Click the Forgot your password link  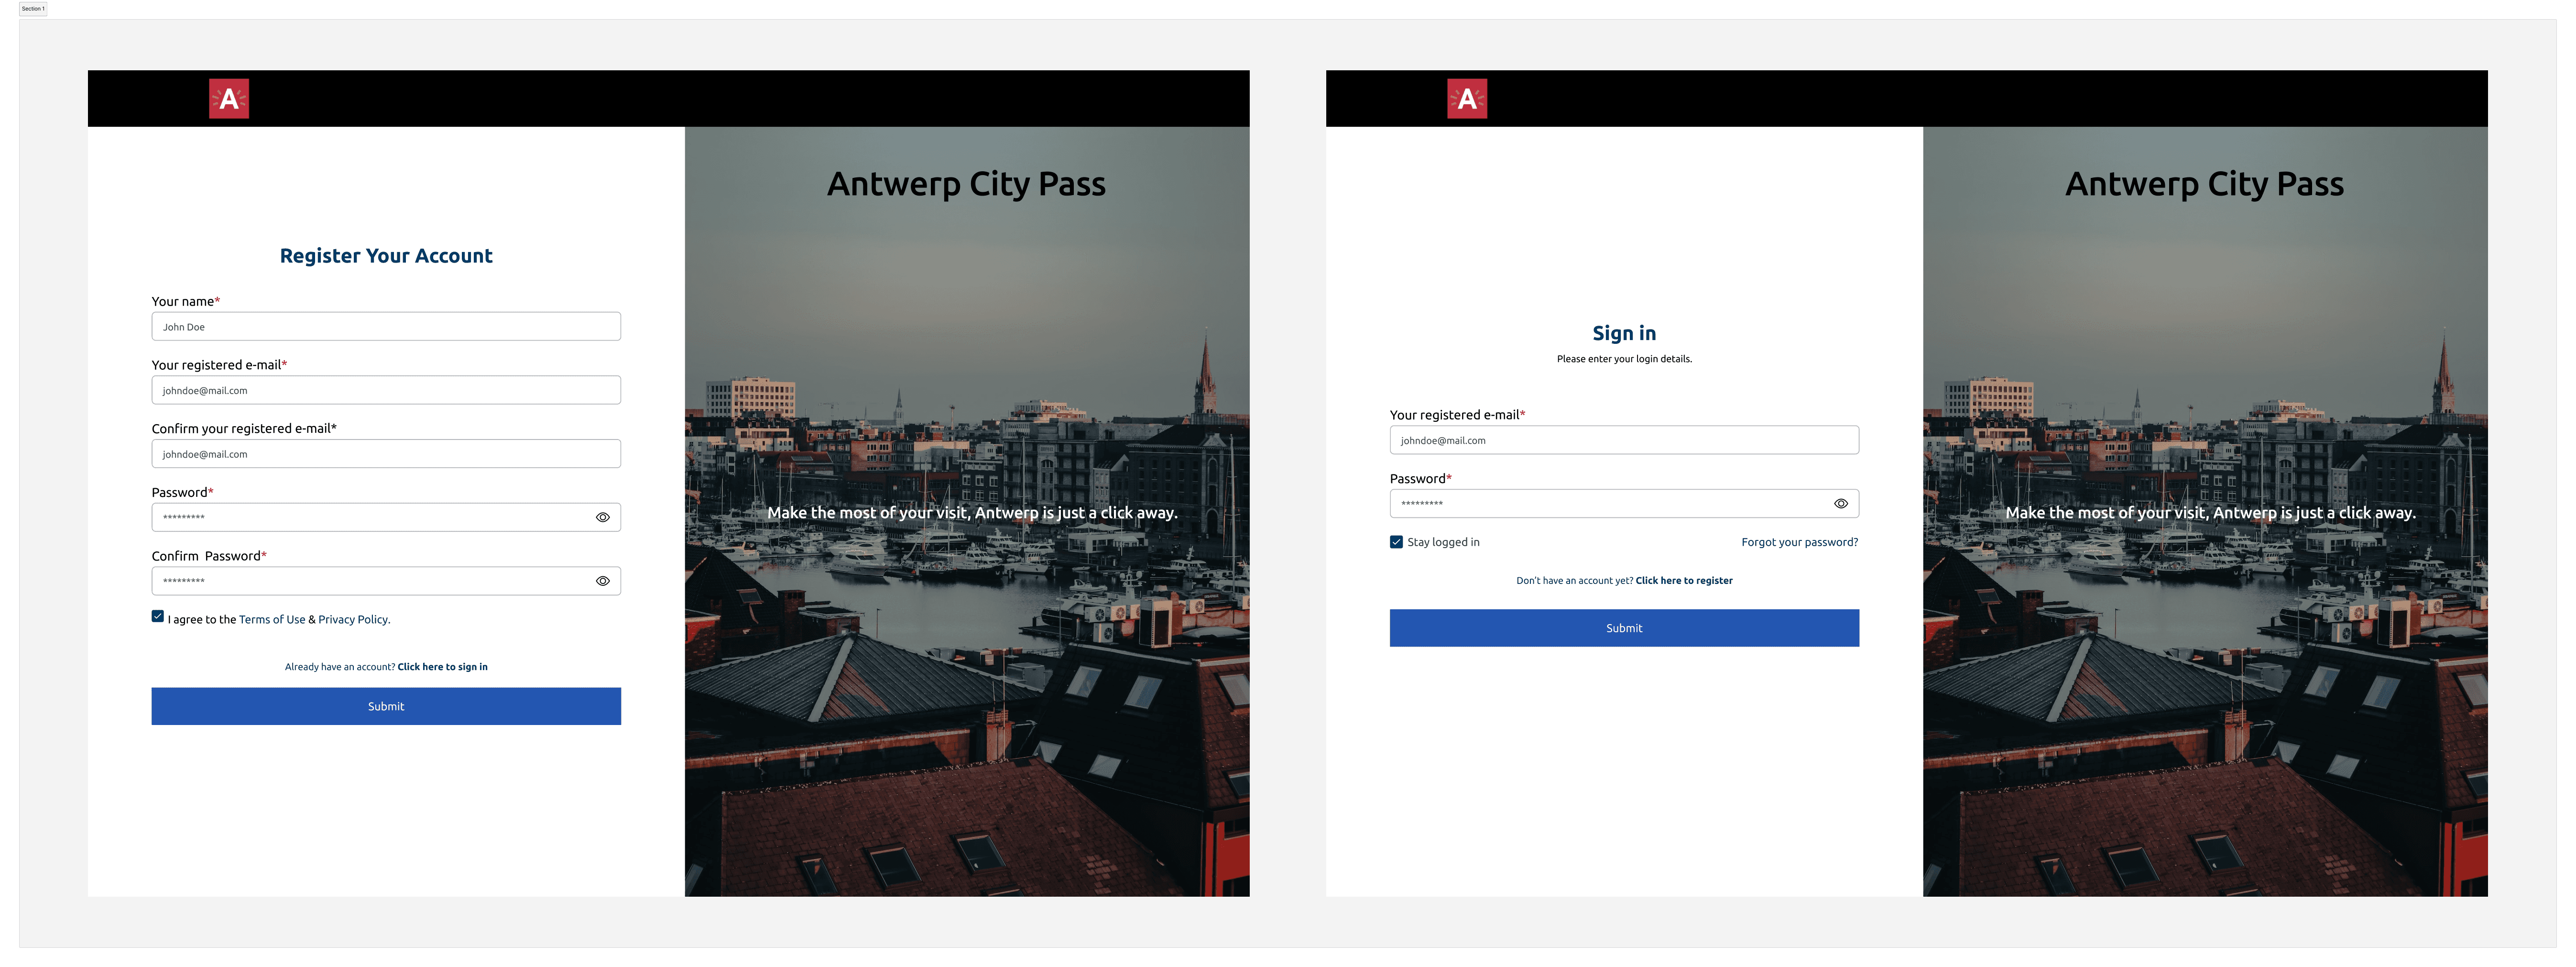pos(1799,542)
